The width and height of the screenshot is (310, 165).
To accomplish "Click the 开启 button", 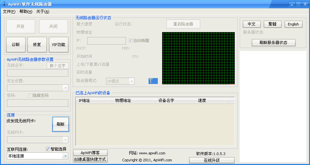I will click(x=21, y=26).
